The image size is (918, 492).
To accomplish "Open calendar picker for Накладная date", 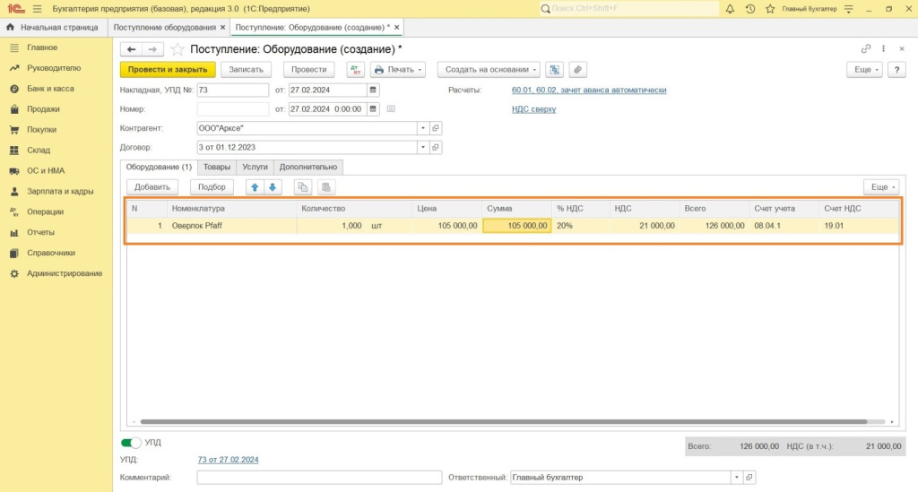I will pyautogui.click(x=374, y=90).
